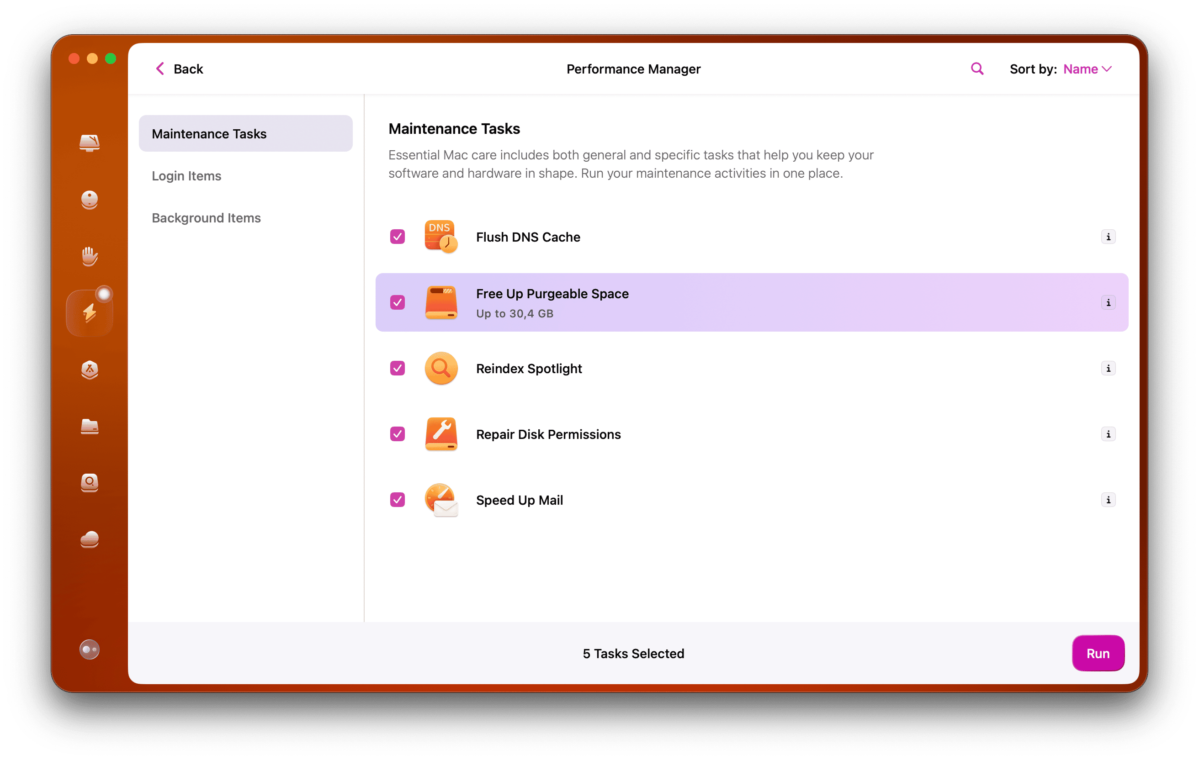Click the Back button

tap(178, 69)
